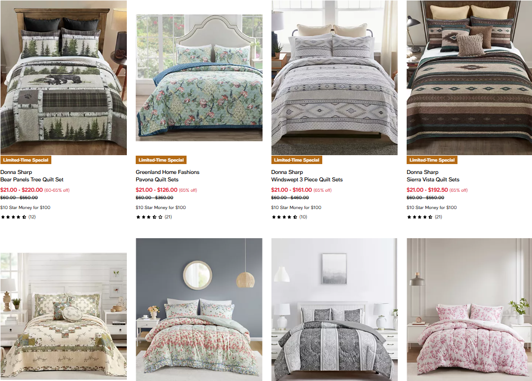This screenshot has width=532, height=381.
Task: Click the Windswept 3 Piece Quilt Sets title
Action: click(307, 179)
